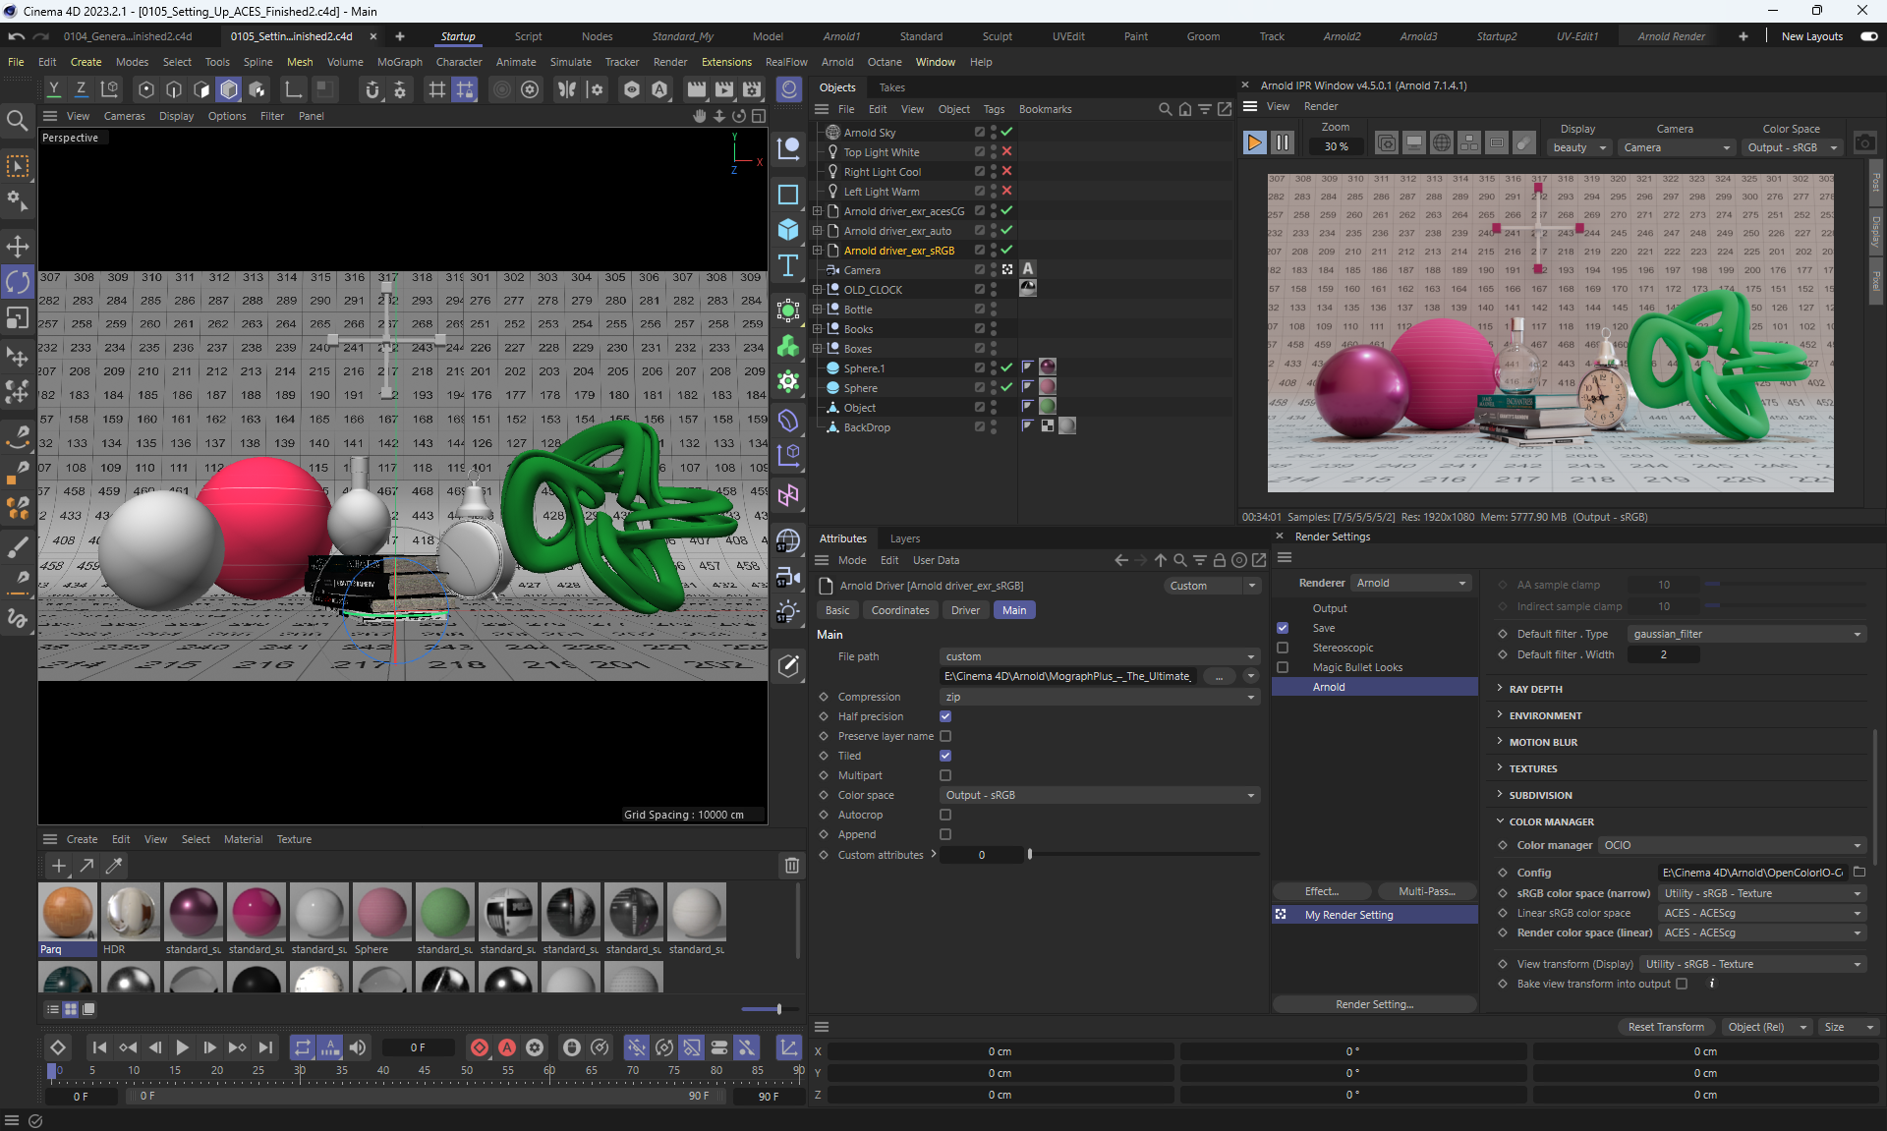Adjust the Custom attributes slider
1887x1131 pixels.
pos(1030,855)
